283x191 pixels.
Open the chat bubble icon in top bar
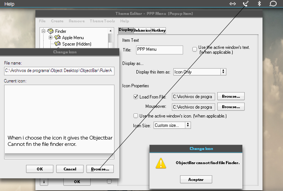tap(273, 4)
